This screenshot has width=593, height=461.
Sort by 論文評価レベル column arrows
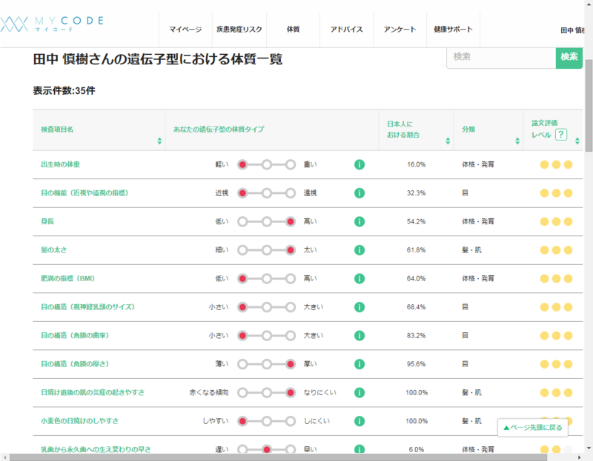click(577, 141)
